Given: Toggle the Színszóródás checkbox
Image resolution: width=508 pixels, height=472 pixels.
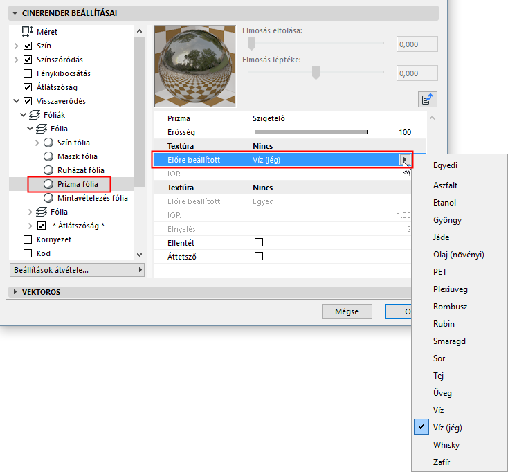Looking at the screenshot, I should coord(28,60).
